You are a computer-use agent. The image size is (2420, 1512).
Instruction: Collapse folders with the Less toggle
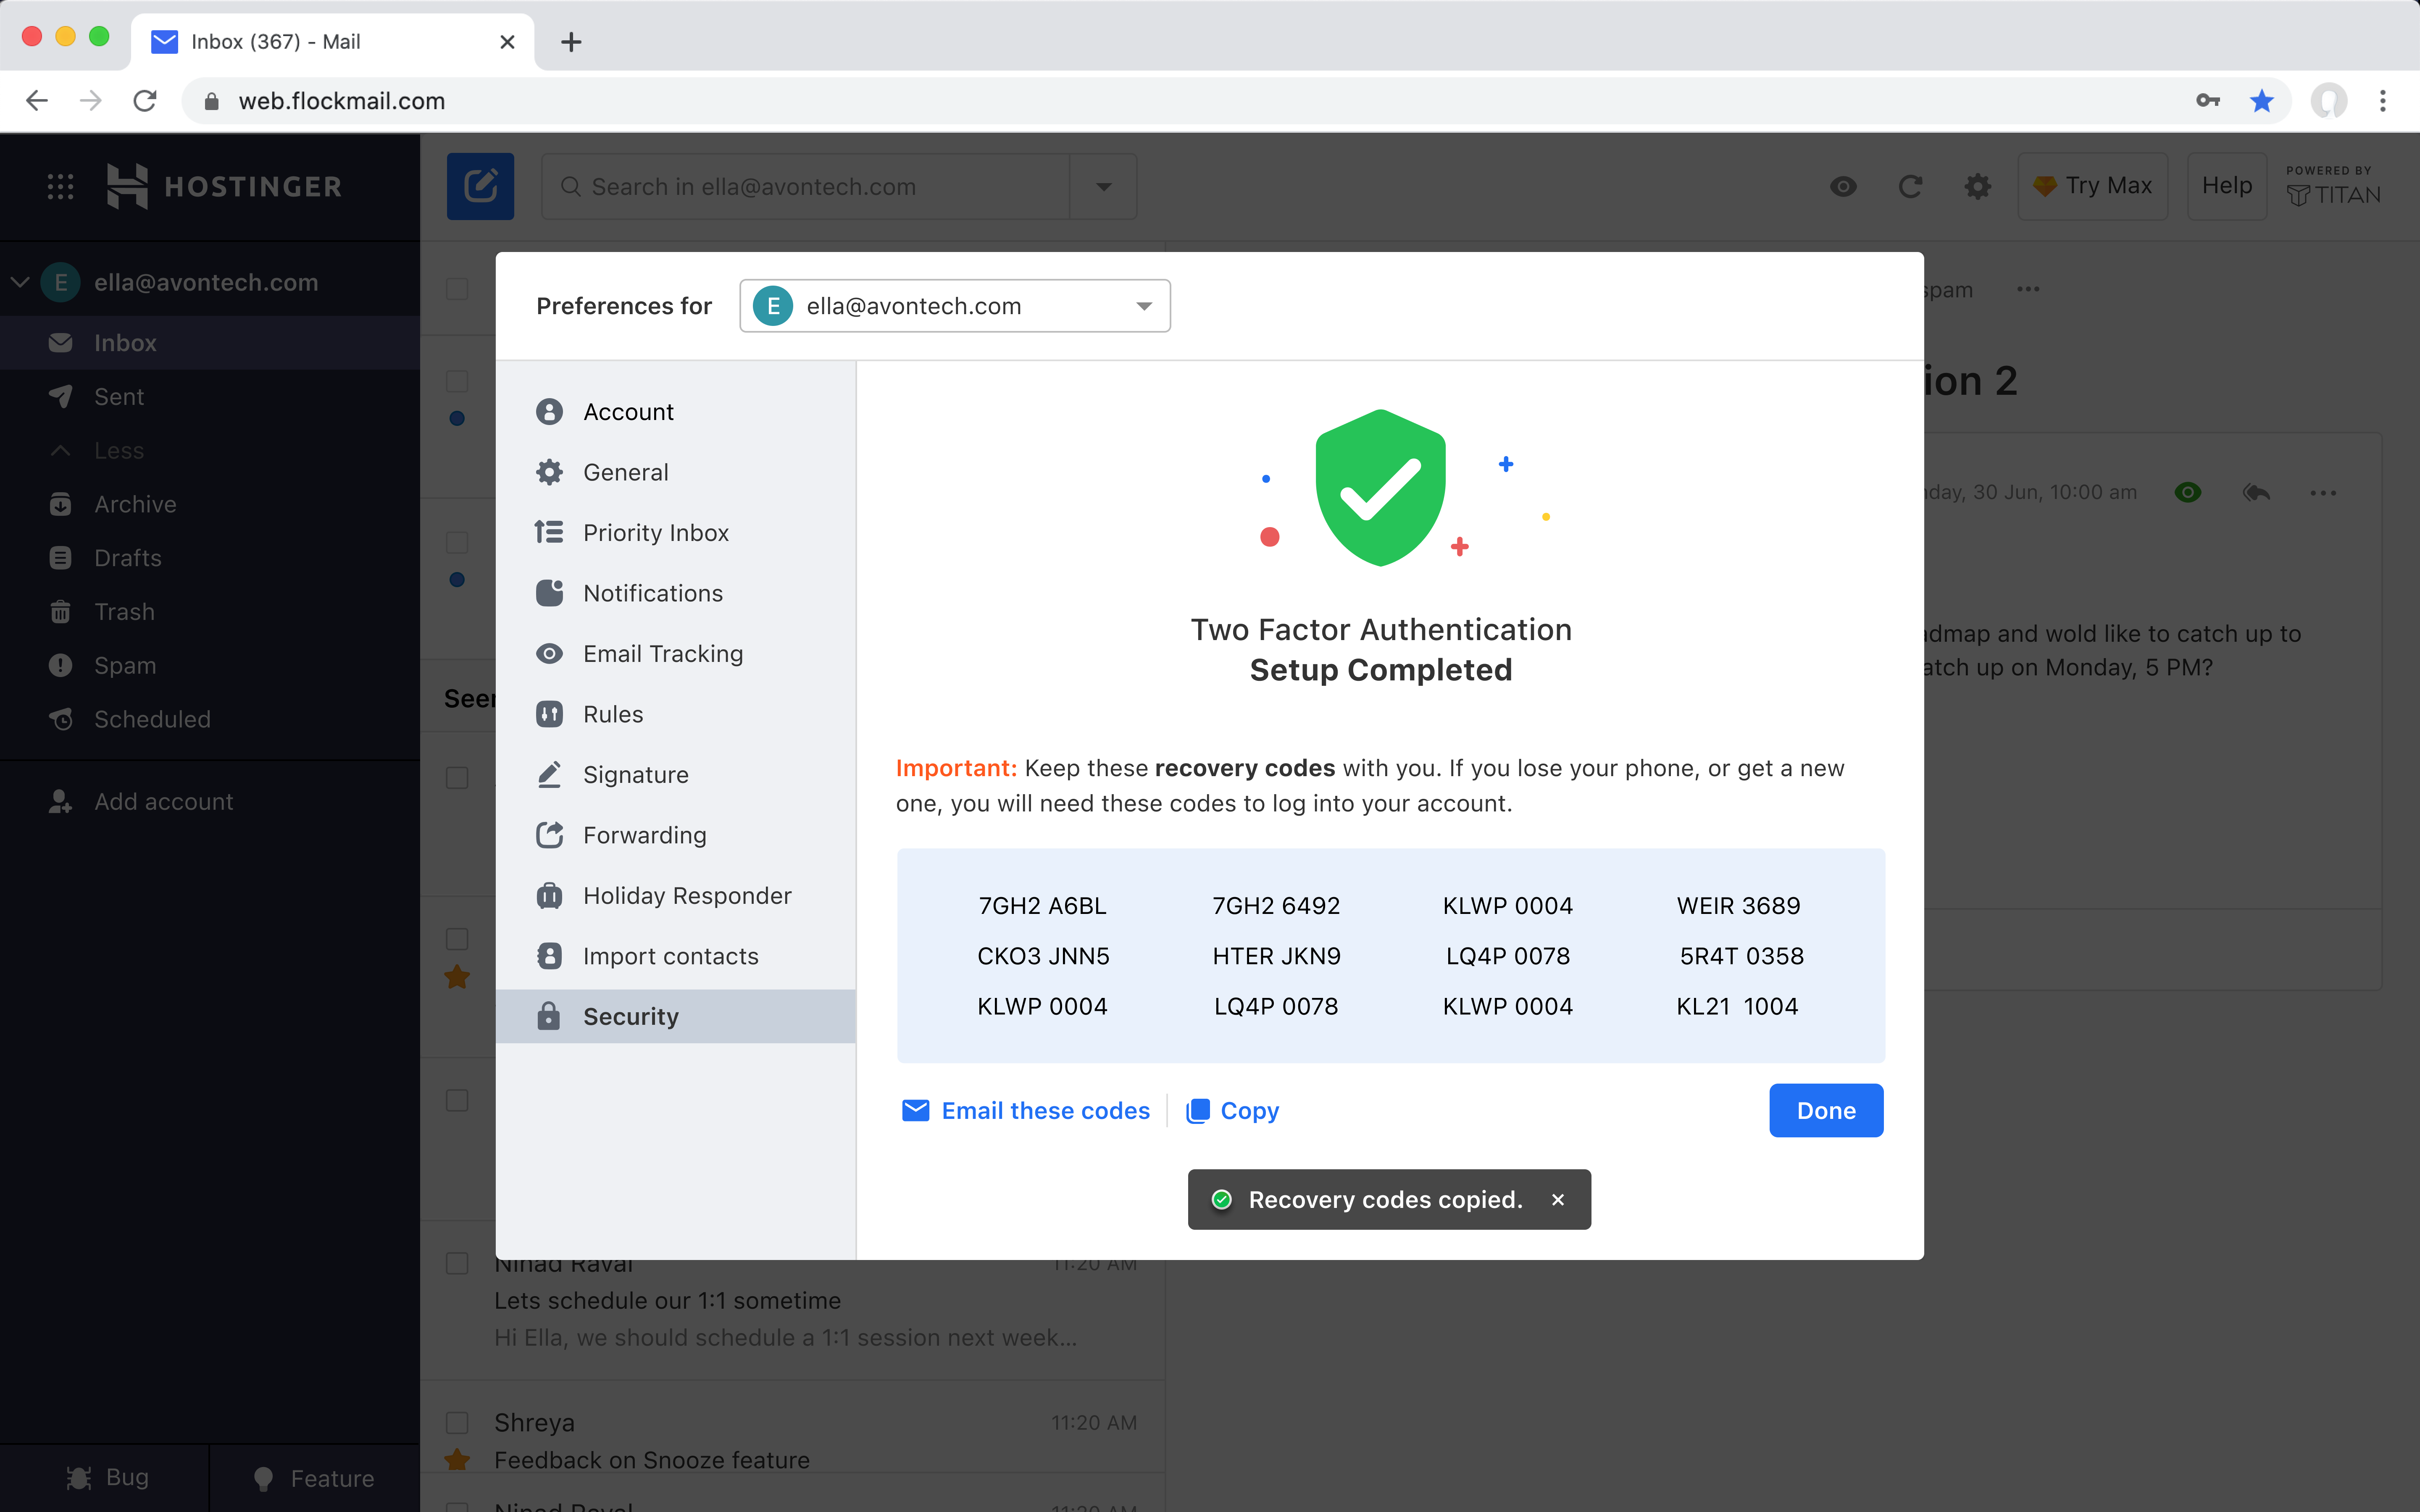click(210, 451)
